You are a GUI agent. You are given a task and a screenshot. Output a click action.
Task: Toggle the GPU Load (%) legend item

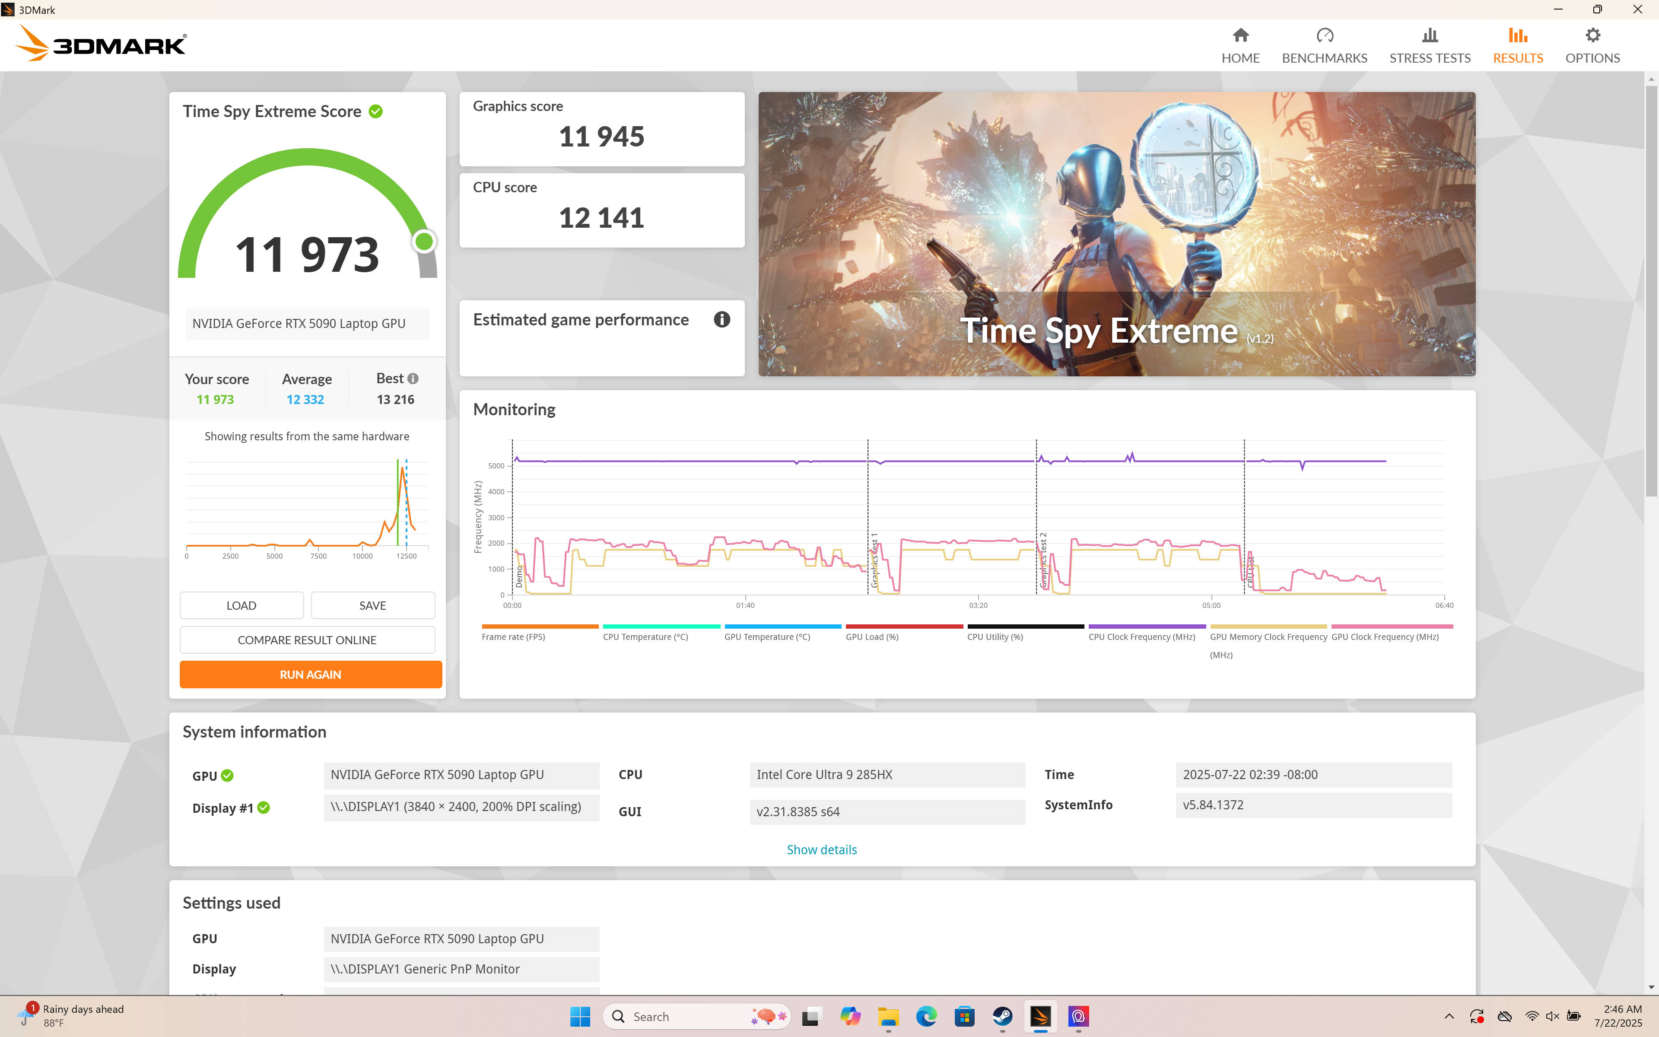(904, 632)
